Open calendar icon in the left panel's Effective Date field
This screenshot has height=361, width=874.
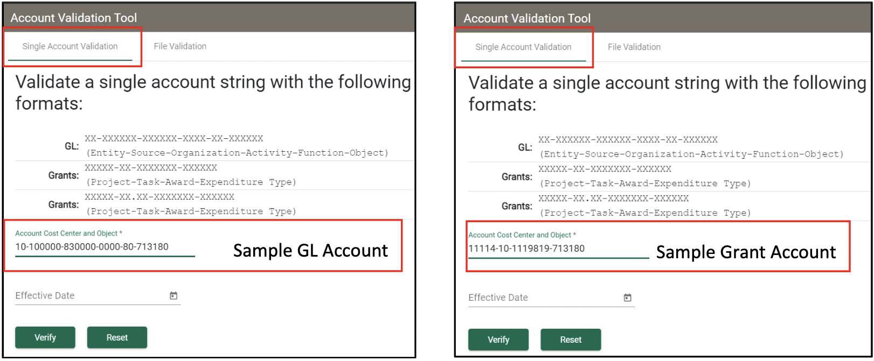pyautogui.click(x=174, y=296)
